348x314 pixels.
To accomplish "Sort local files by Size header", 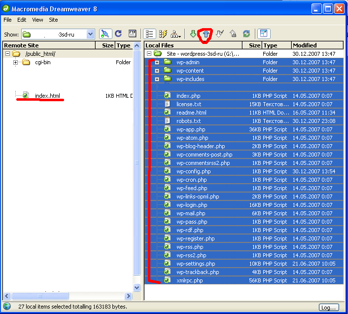I will (252, 45).
